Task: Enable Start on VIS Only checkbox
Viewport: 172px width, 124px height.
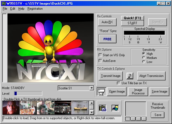Action: click(x=100, y=55)
